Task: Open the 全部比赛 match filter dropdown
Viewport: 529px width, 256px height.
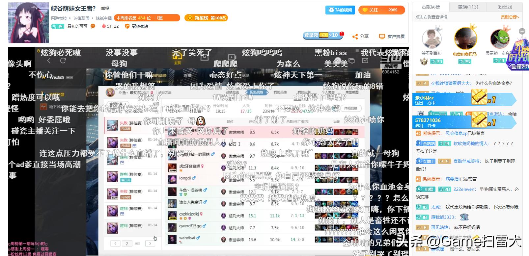Action: [118, 104]
